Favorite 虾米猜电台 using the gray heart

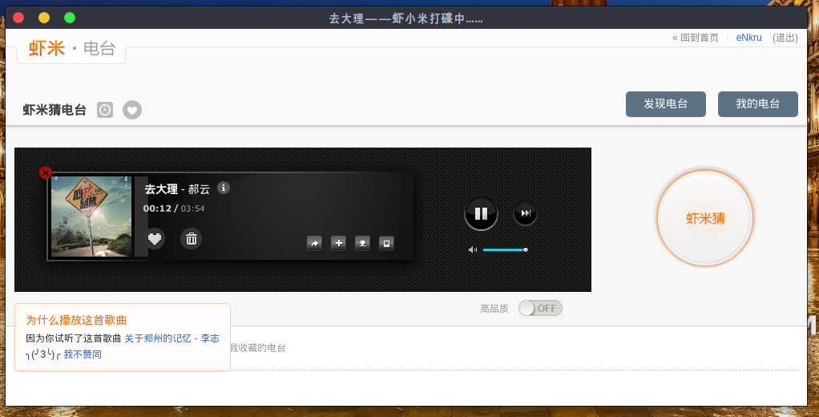point(132,110)
